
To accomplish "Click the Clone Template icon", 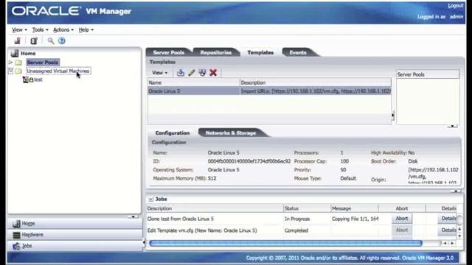I will pyautogui.click(x=202, y=72).
